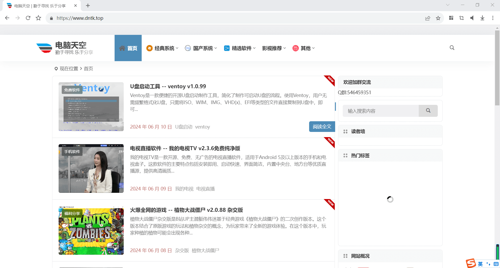Click the header search magnifier icon
The image size is (500, 268).
pos(452,48)
